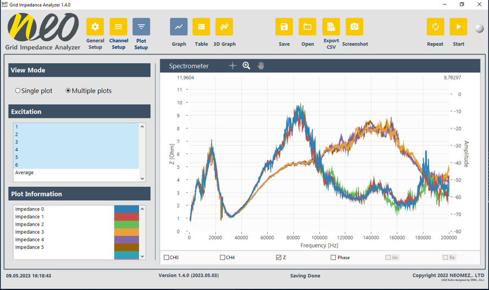Switch to the Table view icon
This screenshot has height=290, width=489.
(201, 27)
